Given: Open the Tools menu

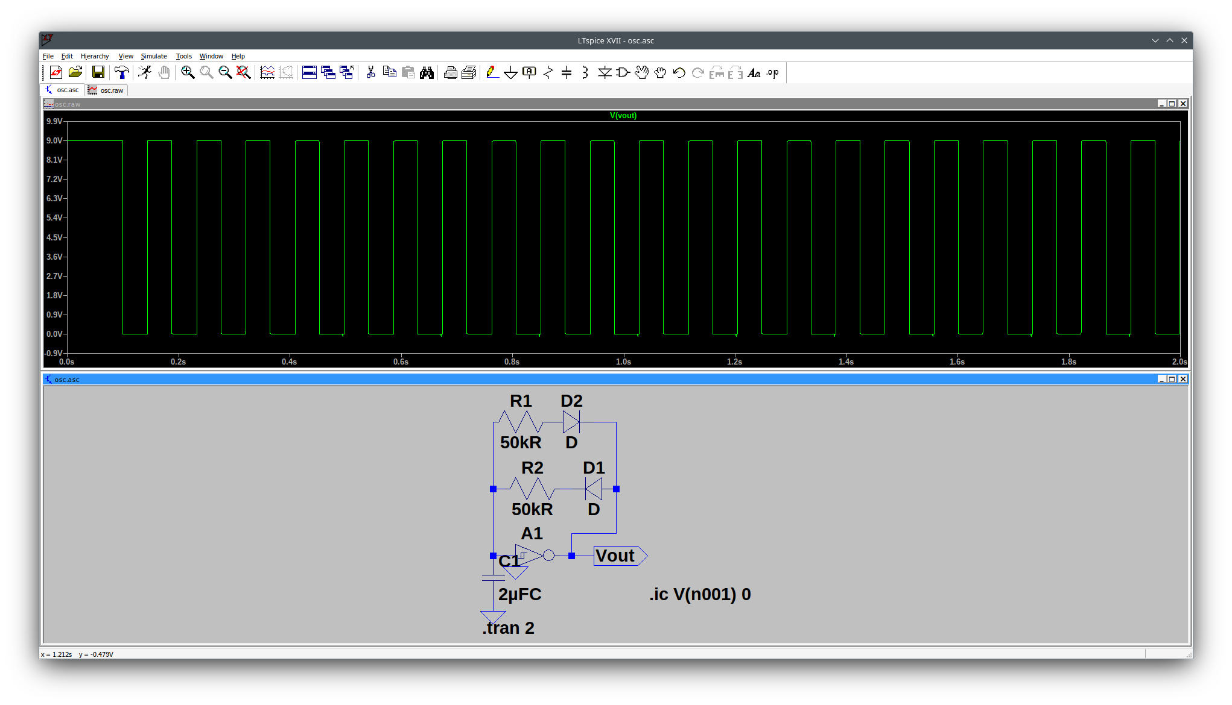Looking at the screenshot, I should tap(184, 56).
